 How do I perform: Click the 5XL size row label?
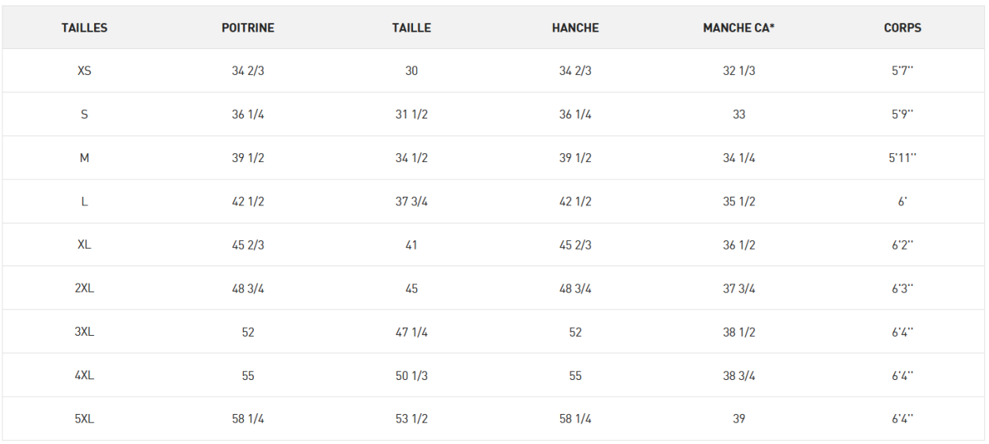(85, 419)
